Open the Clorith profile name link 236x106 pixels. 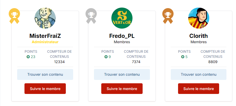(199, 36)
